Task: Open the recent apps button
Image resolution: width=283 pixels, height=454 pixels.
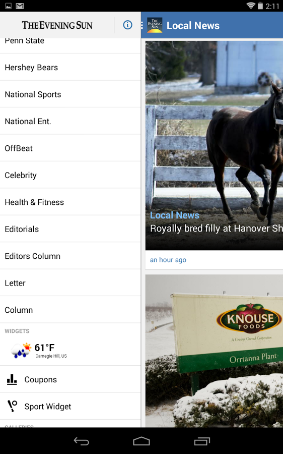Action: tap(202, 441)
